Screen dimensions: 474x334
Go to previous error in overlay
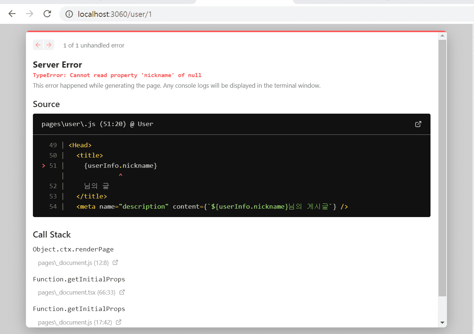(38, 45)
